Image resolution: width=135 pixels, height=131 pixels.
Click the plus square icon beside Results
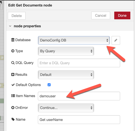pos(13,74)
